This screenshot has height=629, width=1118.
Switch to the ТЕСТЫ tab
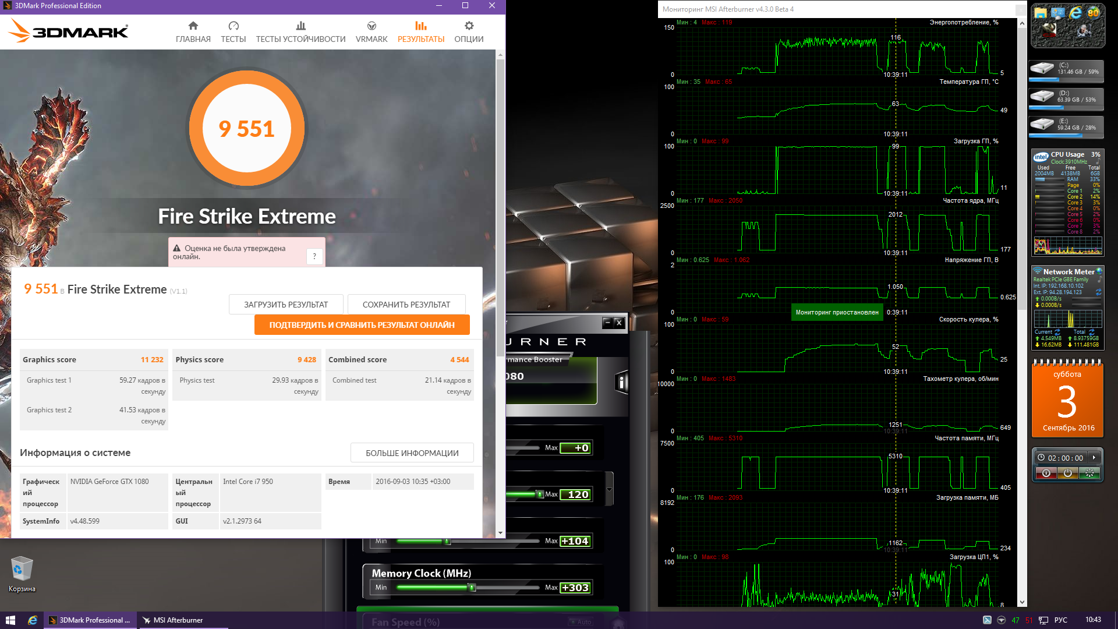coord(233,32)
